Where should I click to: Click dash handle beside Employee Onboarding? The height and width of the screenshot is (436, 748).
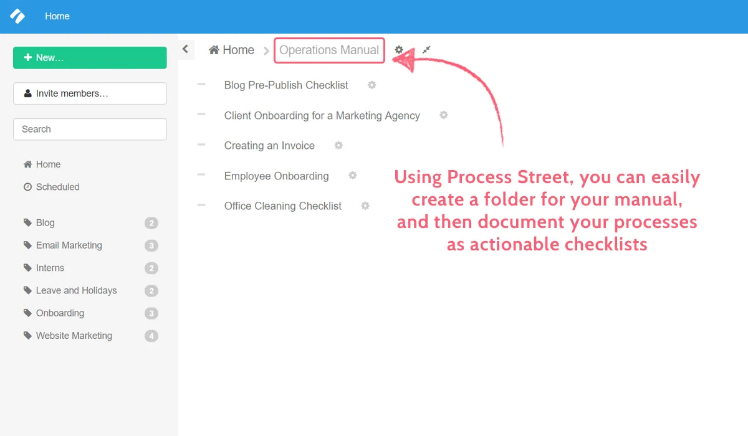201,175
